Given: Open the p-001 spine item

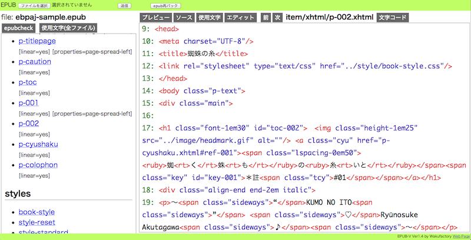Looking at the screenshot, I should click(28, 103).
